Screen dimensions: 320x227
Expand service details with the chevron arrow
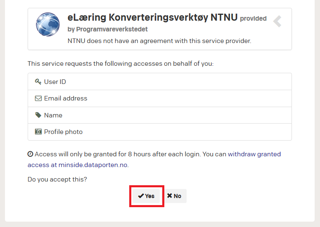point(277,21)
